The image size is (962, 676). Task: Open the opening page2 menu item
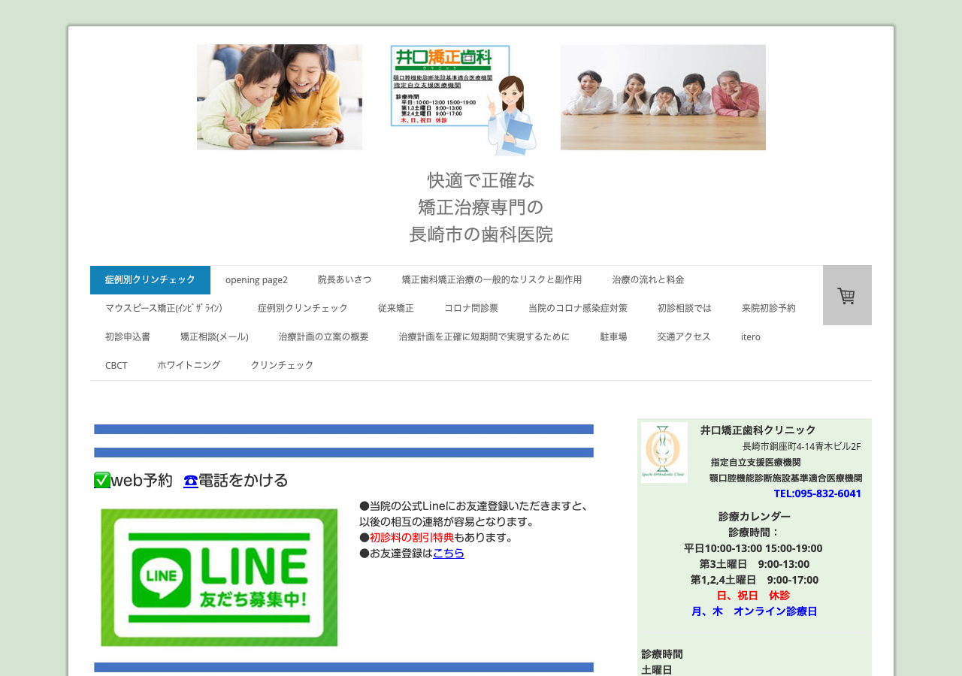[256, 279]
